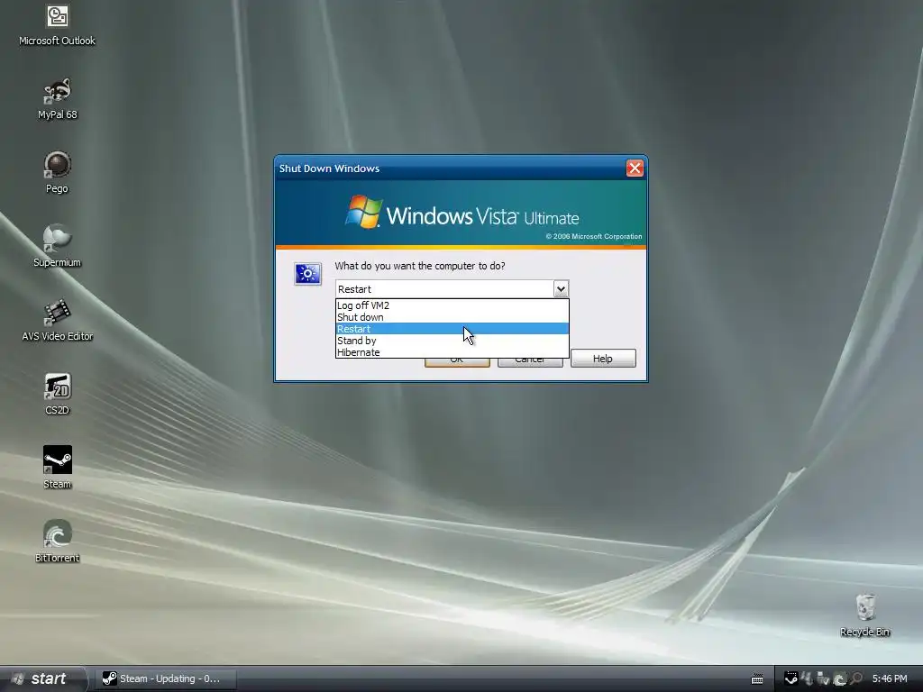Switch to Steam - Updating taskbar button
Viewport: 923px width, 692px height.
pyautogui.click(x=166, y=678)
